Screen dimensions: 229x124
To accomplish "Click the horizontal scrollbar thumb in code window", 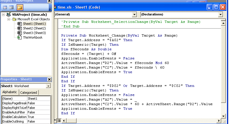I will click(x=71, y=121).
